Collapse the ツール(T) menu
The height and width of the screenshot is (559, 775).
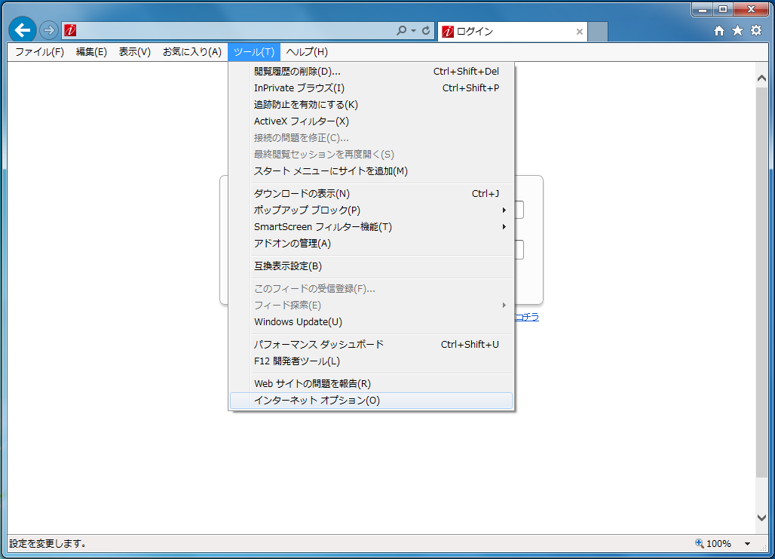tap(254, 52)
